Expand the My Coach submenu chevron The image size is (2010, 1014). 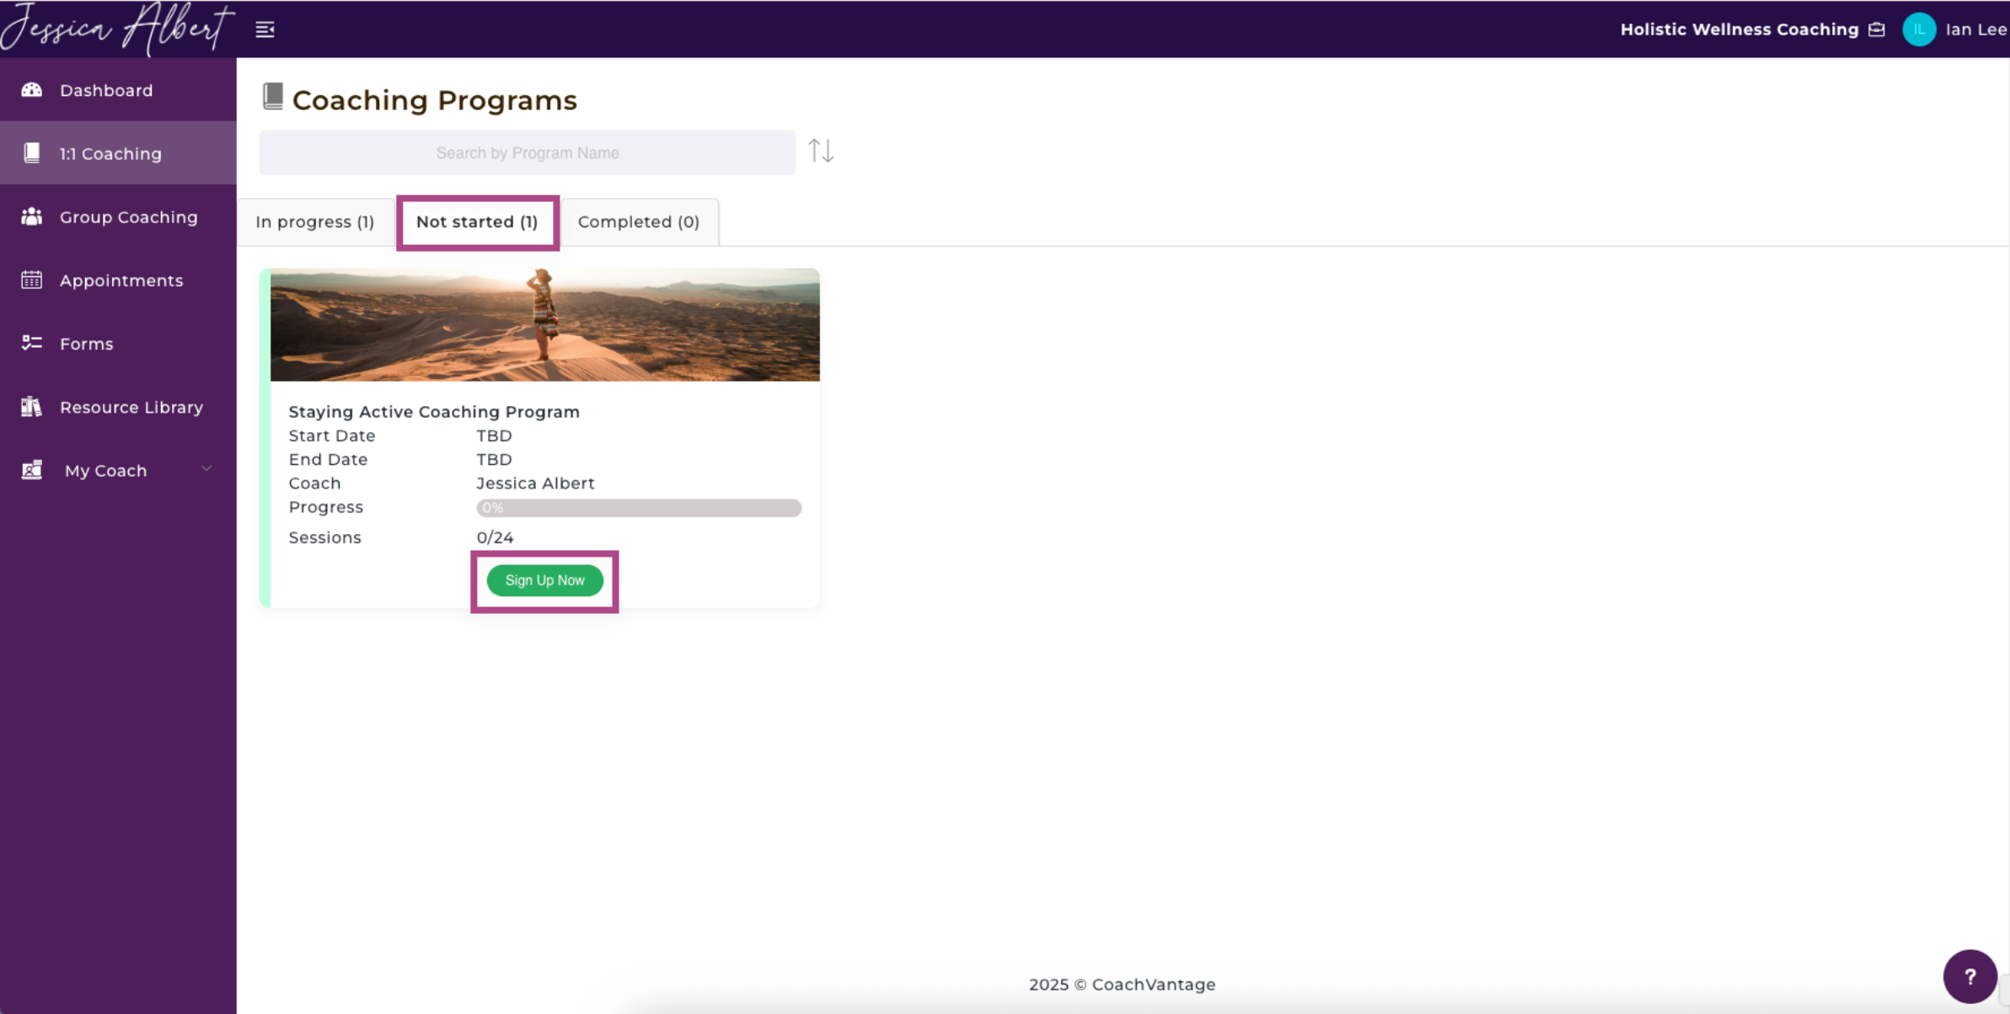(x=206, y=469)
